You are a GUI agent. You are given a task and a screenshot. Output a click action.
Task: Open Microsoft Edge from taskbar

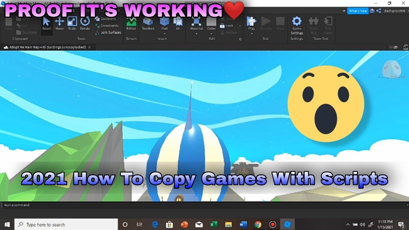(x=155, y=224)
